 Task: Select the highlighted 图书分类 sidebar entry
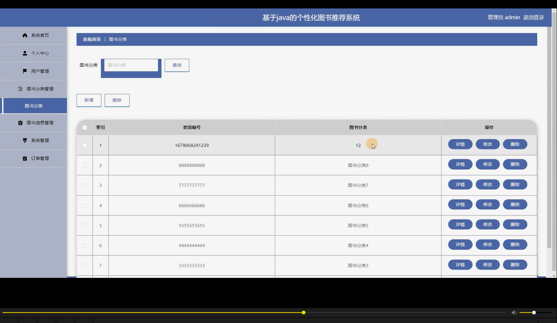pos(34,105)
